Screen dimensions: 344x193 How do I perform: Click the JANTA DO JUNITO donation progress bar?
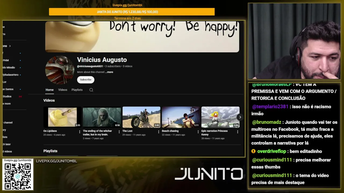(x=132, y=12)
